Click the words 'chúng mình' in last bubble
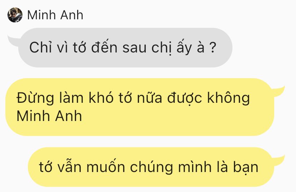This screenshot has width=296, height=192. pos(171,167)
